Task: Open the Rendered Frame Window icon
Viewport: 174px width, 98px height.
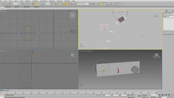Action: 118,4
